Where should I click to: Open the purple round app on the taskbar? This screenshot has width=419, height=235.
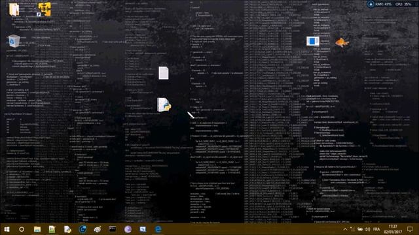128,229
